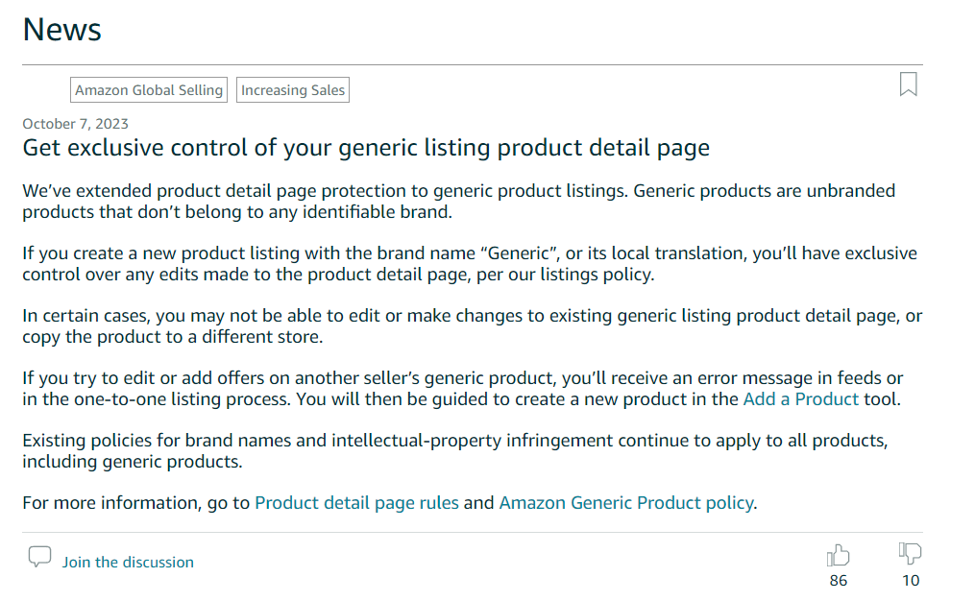Click the News page heading

[61, 30]
